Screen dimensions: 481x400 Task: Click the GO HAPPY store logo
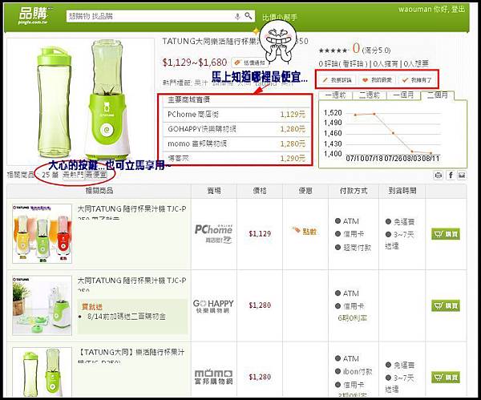pyautogui.click(x=213, y=306)
